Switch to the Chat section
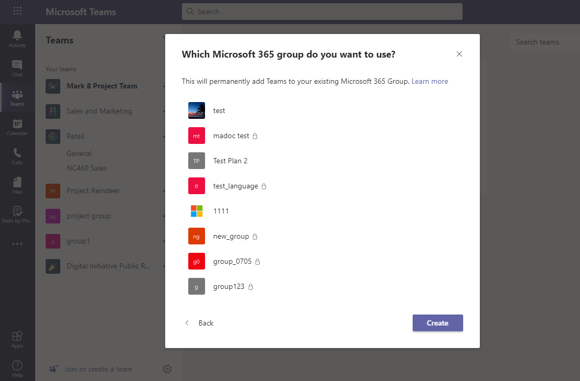Viewport: 580px width, 381px height. coord(17,68)
